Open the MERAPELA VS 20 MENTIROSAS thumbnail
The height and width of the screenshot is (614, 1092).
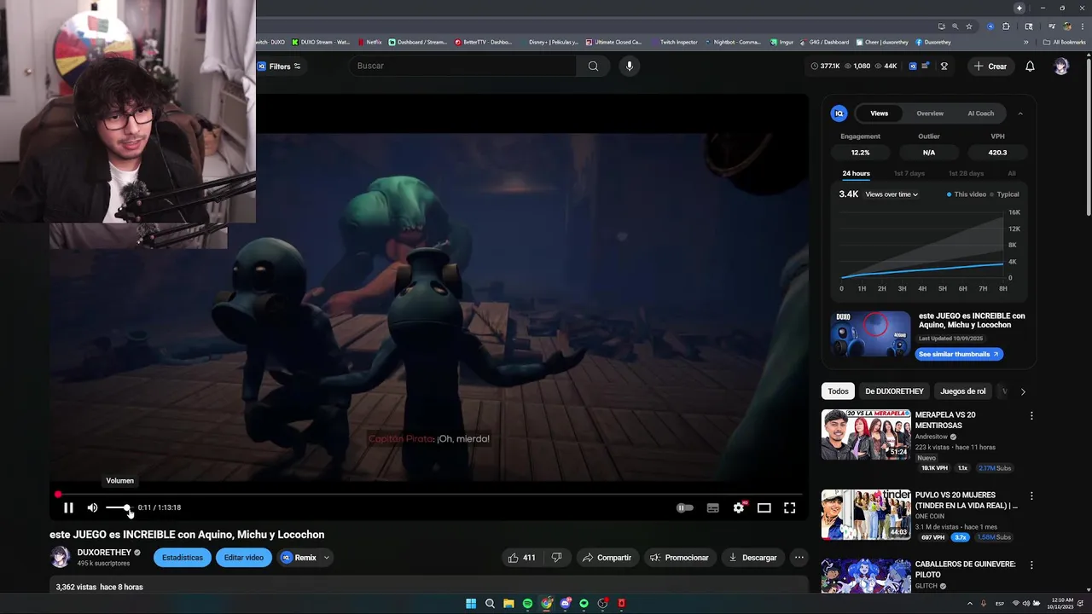(x=866, y=434)
